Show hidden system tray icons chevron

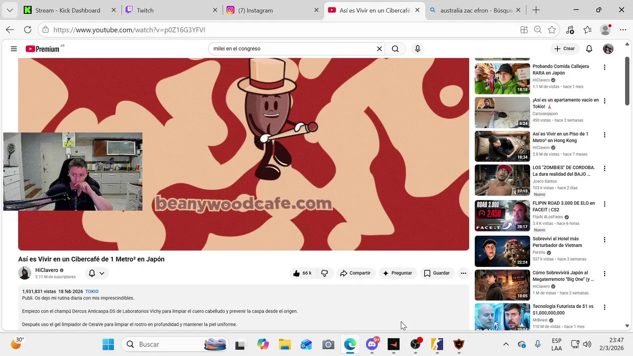(506, 344)
